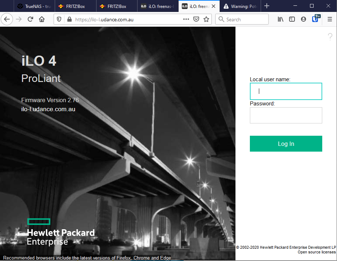Click the iLO 4 heading
337x261 pixels.
39,61
